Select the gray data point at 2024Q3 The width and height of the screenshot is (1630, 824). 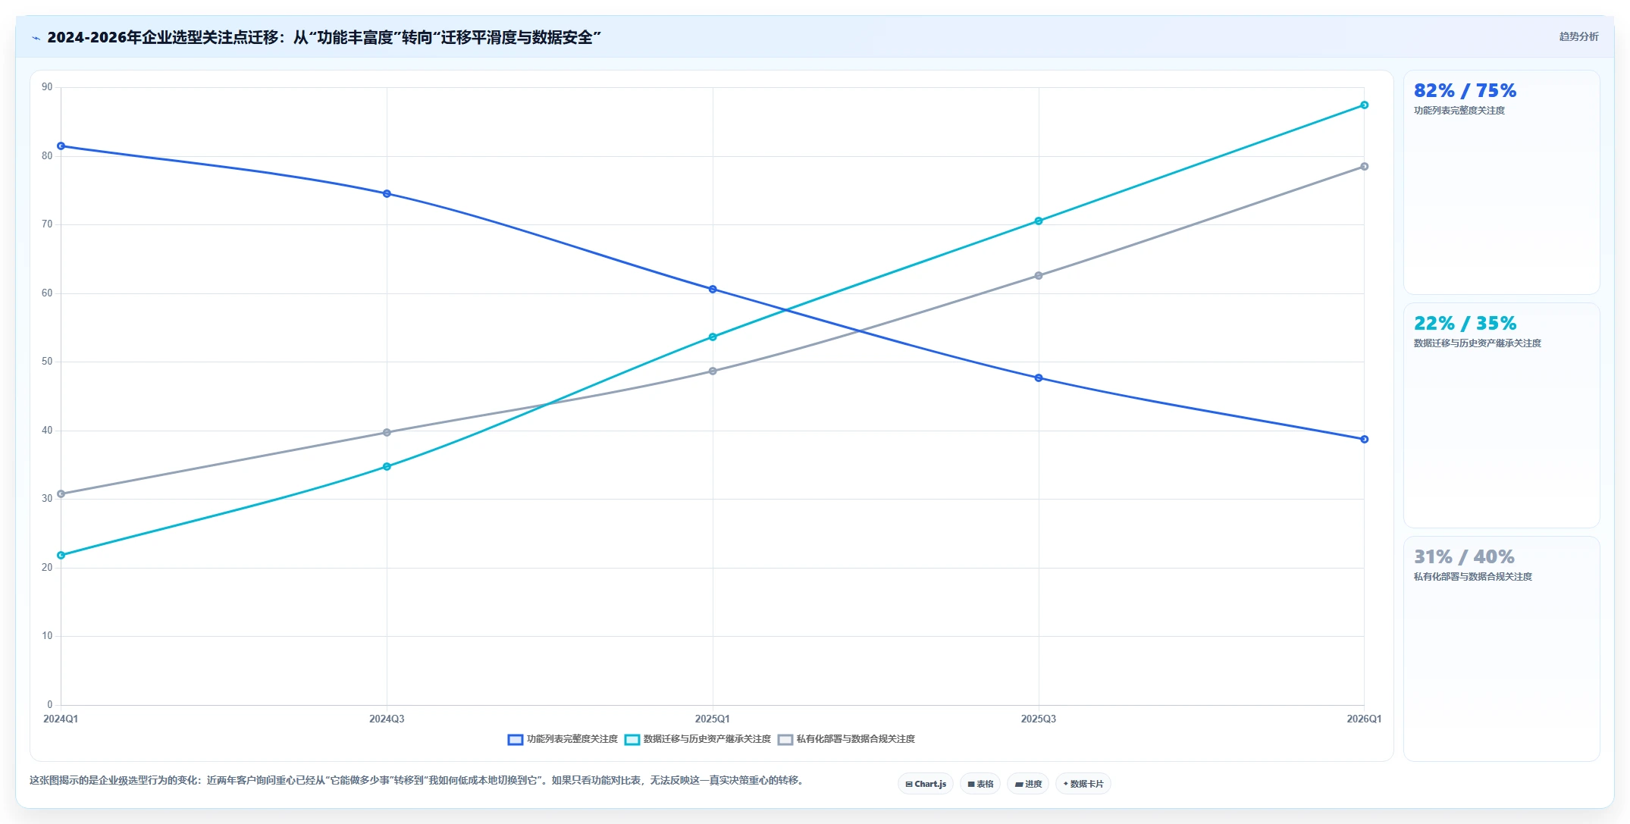pos(387,433)
